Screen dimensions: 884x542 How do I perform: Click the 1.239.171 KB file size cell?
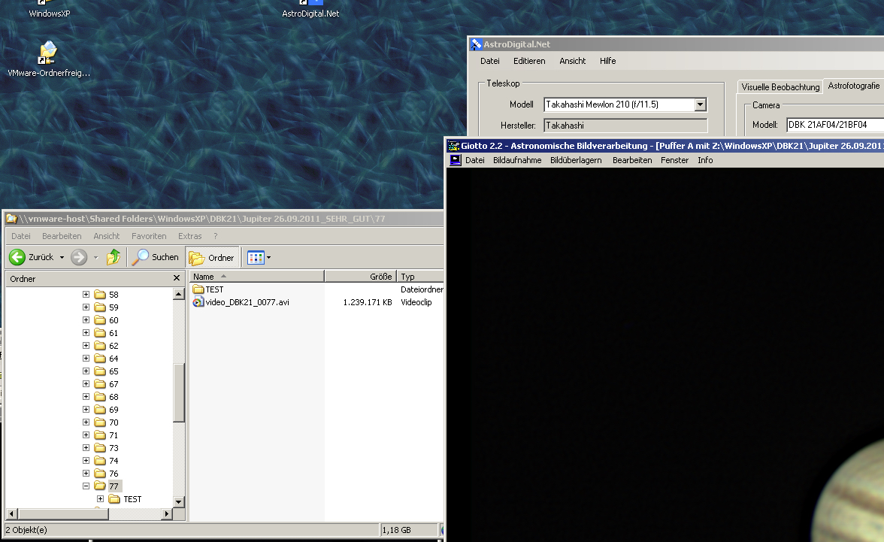[367, 302]
